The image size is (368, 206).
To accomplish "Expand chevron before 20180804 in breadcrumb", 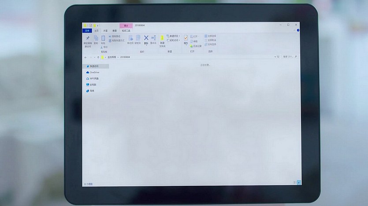I will click(118, 57).
